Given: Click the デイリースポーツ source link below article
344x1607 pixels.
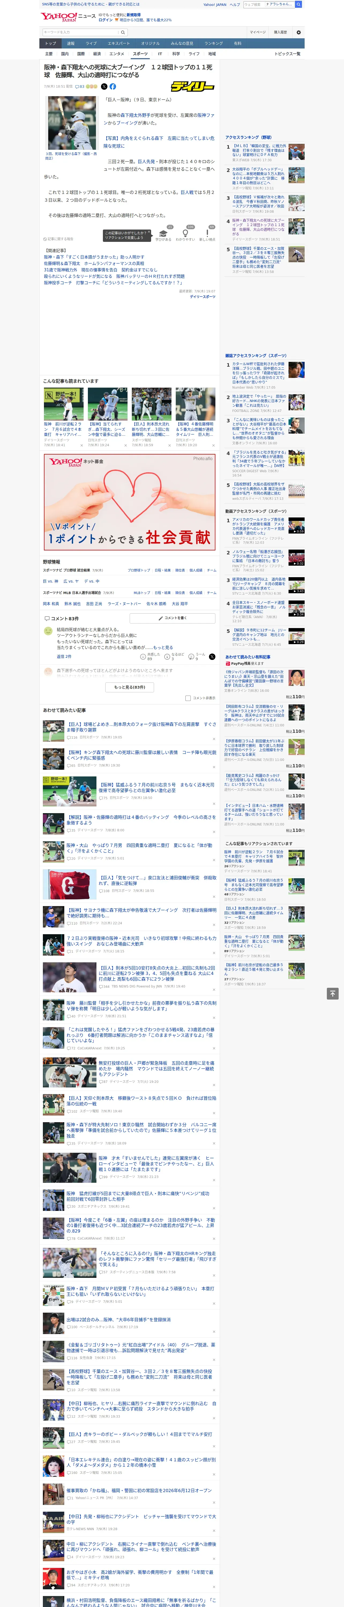Looking at the screenshot, I should [x=202, y=297].
